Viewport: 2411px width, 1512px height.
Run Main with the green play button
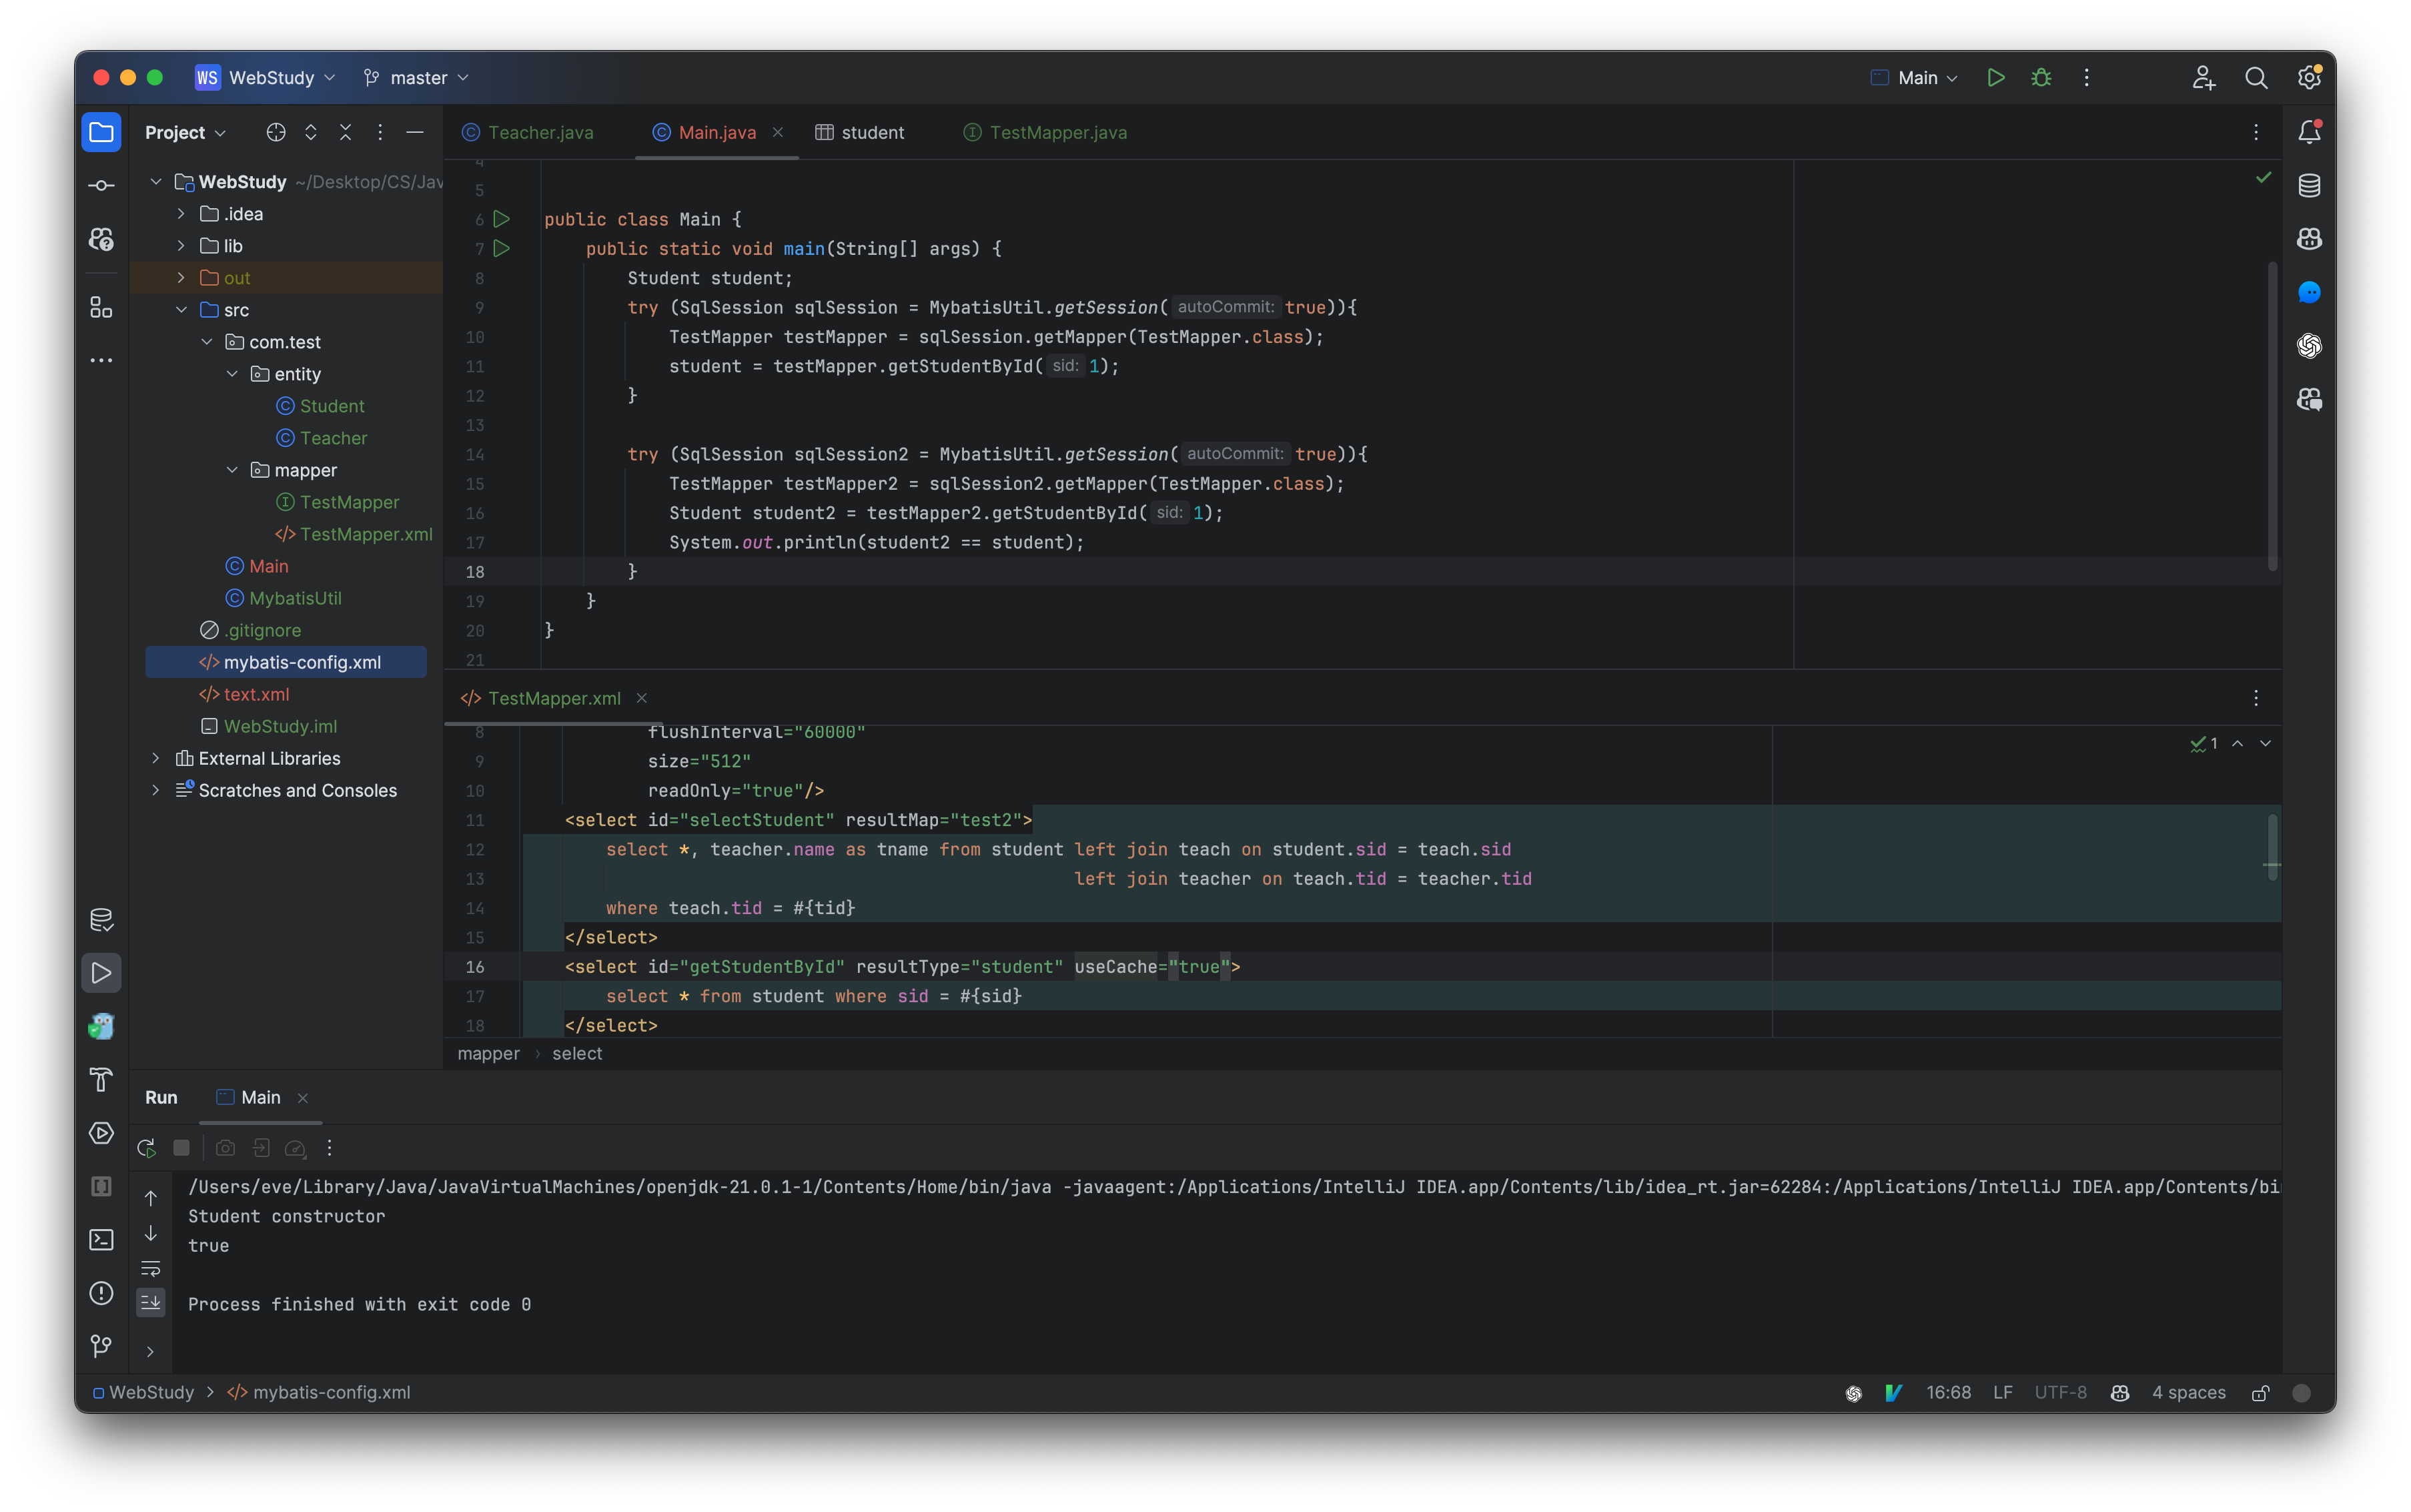[x=1995, y=78]
